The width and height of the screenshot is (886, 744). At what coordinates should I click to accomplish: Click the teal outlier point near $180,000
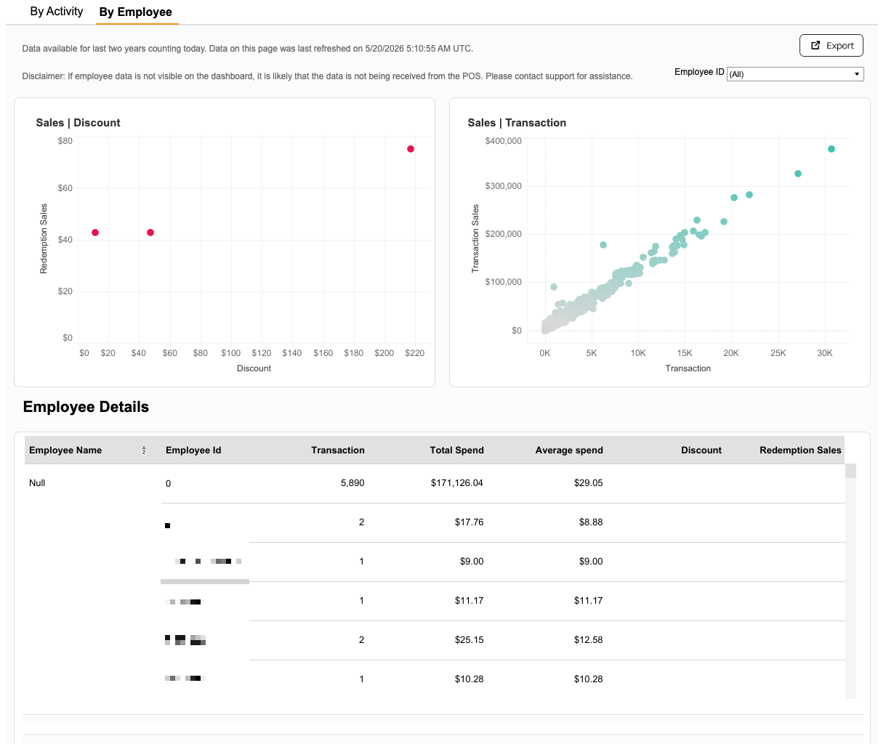[603, 245]
